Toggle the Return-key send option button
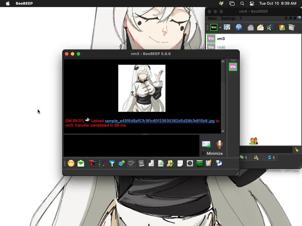Viewport: 302px width, 226px height. point(151,163)
